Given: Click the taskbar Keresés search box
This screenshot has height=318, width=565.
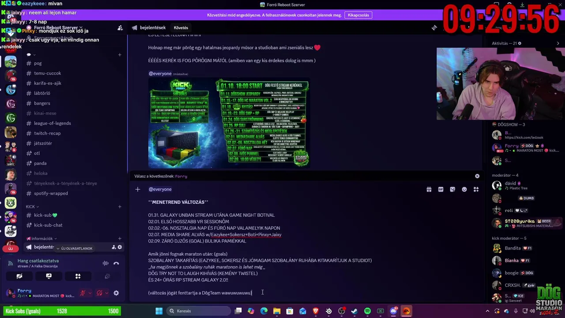Looking at the screenshot, I should [198, 311].
